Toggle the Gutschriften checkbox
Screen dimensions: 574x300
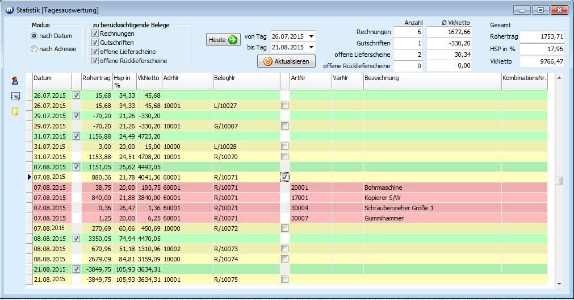click(95, 43)
